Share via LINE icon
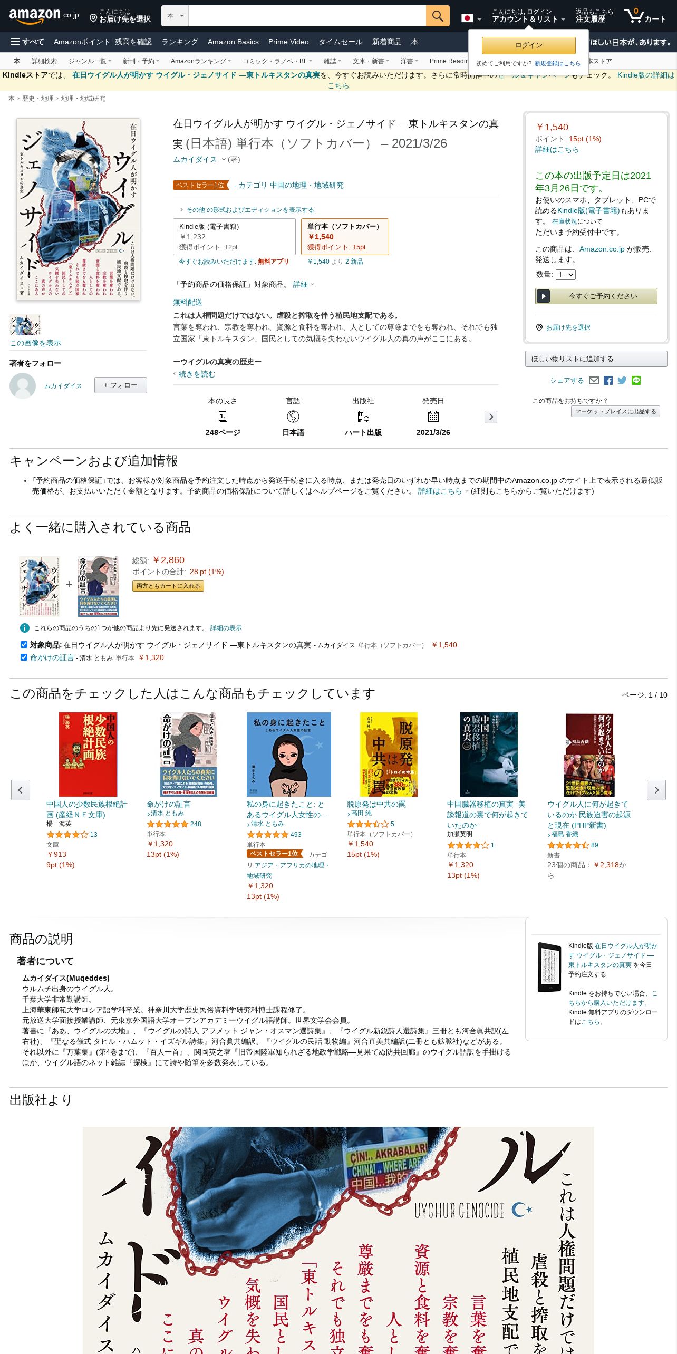The height and width of the screenshot is (1354, 677). pyautogui.click(x=636, y=381)
